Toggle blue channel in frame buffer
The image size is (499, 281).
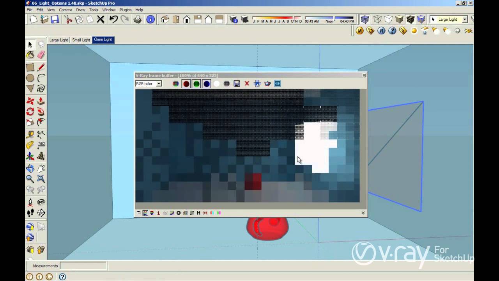(206, 84)
